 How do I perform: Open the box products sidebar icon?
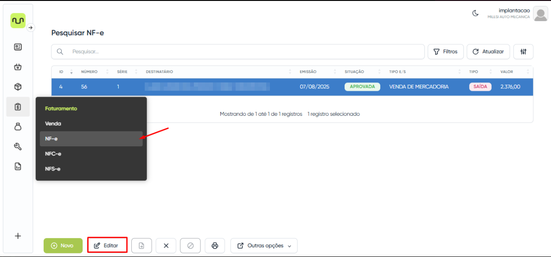[18, 87]
